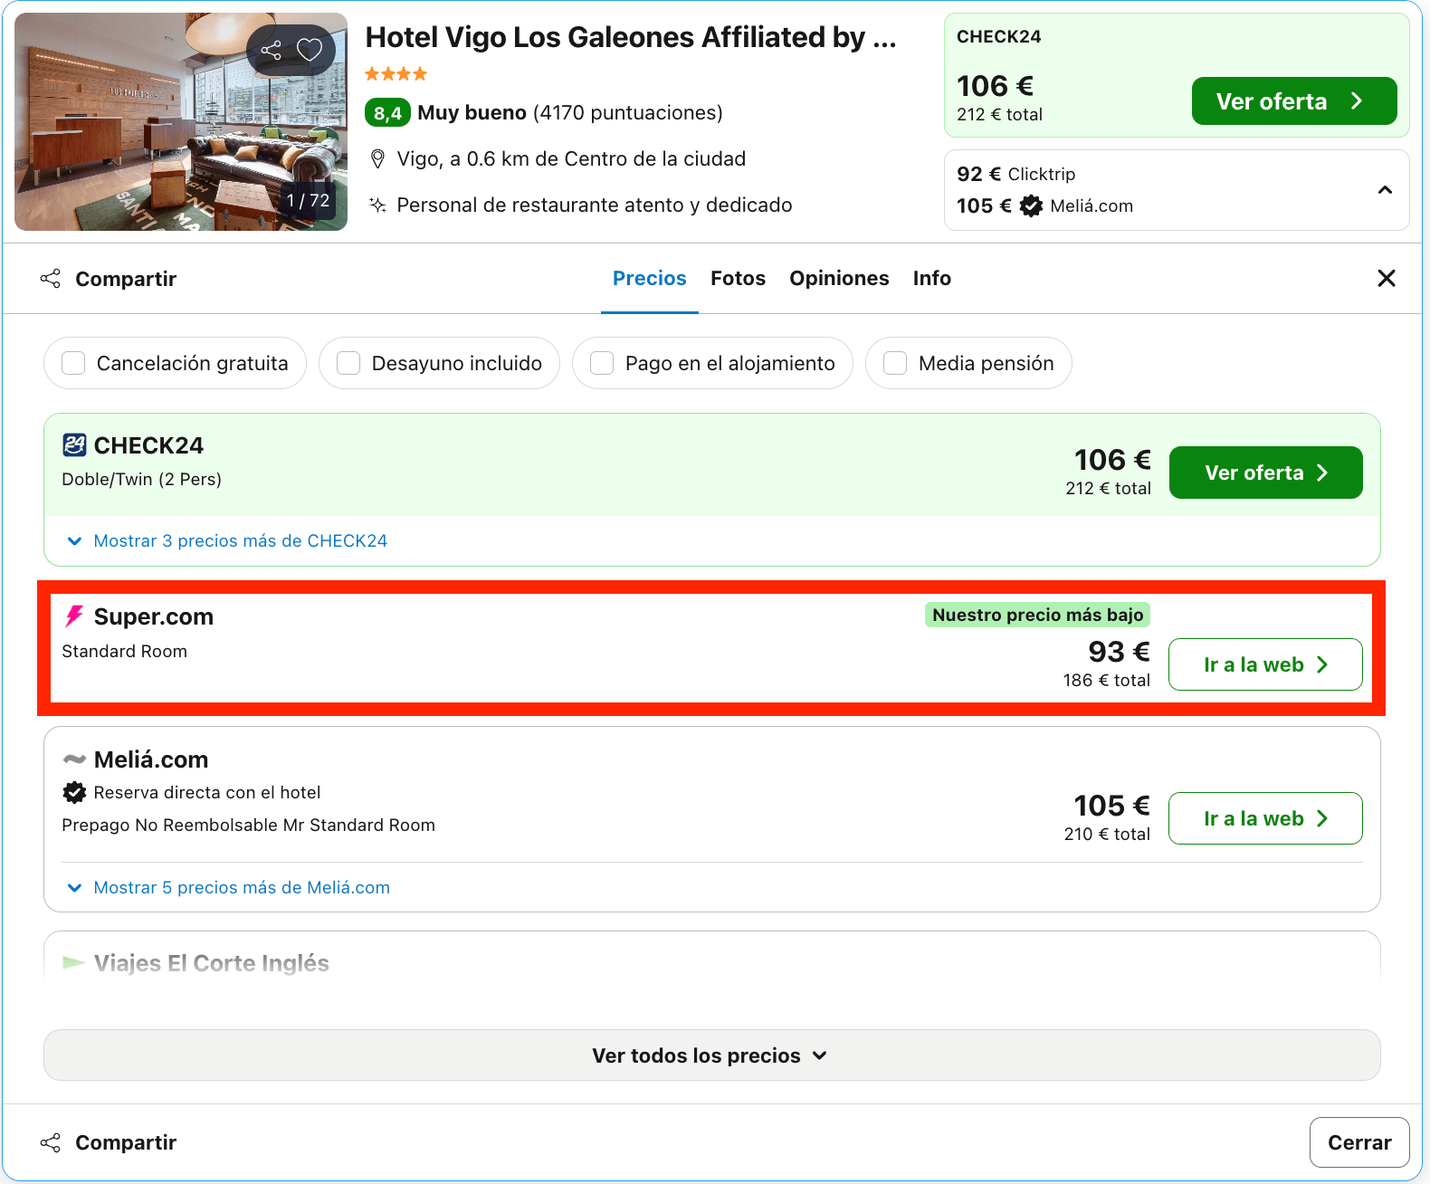This screenshot has height=1184, width=1430.
Task: Collapse the top price summary chevron
Action: click(1385, 190)
